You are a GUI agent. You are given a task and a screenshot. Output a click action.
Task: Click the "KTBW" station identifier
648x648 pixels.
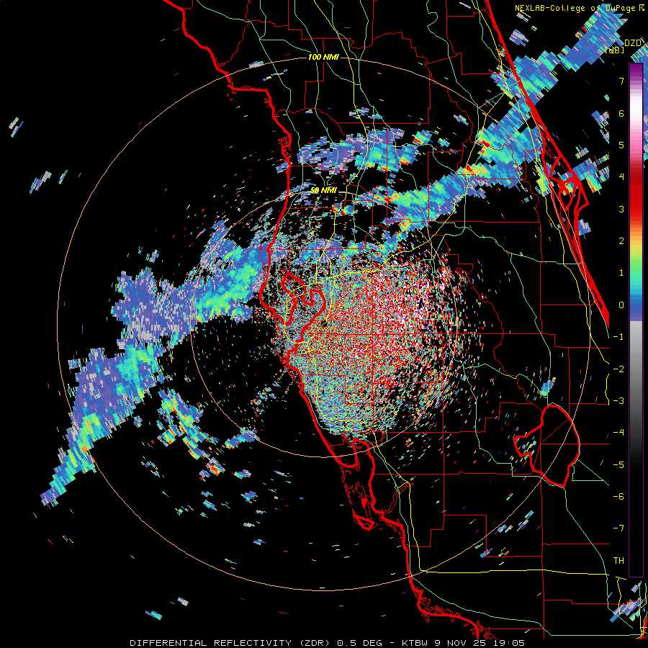coord(414,643)
